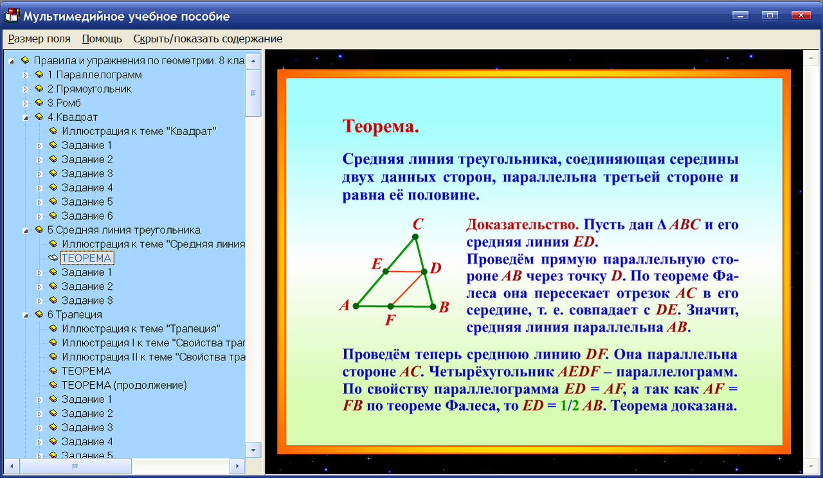
Task: Click the book icon beside "1.Параллелограмм"
Action: click(39, 75)
